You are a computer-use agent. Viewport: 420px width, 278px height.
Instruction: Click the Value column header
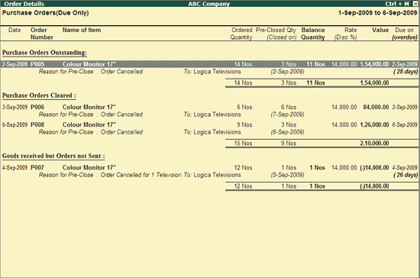click(x=380, y=30)
